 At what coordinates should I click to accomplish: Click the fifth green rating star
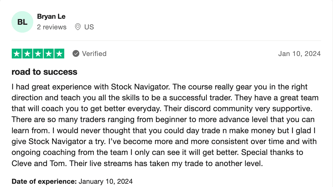click(59, 54)
